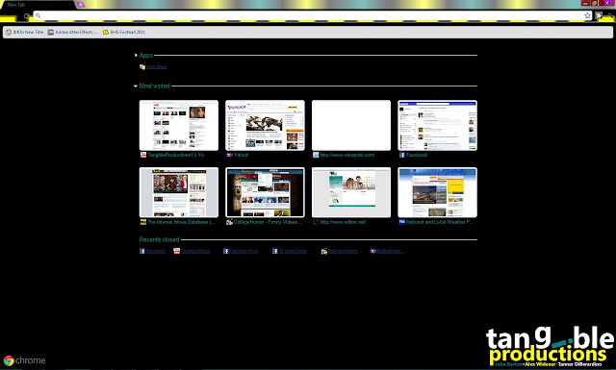616x370 pixels.
Task: Click the vistaprint favicon under thumbnail
Action: pyautogui.click(x=316, y=155)
